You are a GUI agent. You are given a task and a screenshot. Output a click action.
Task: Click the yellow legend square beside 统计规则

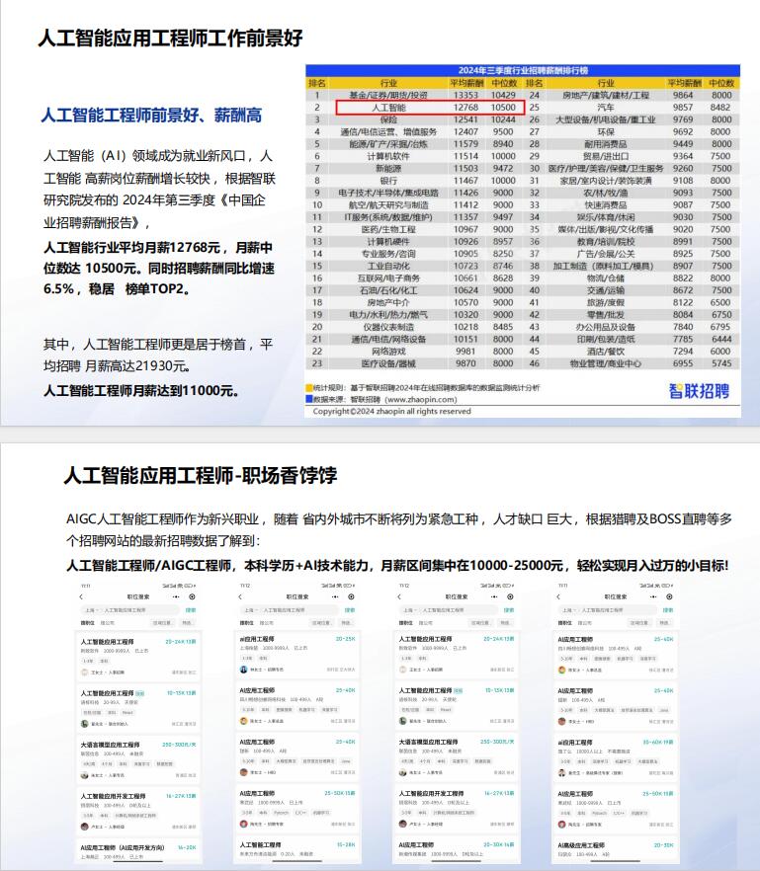point(308,389)
